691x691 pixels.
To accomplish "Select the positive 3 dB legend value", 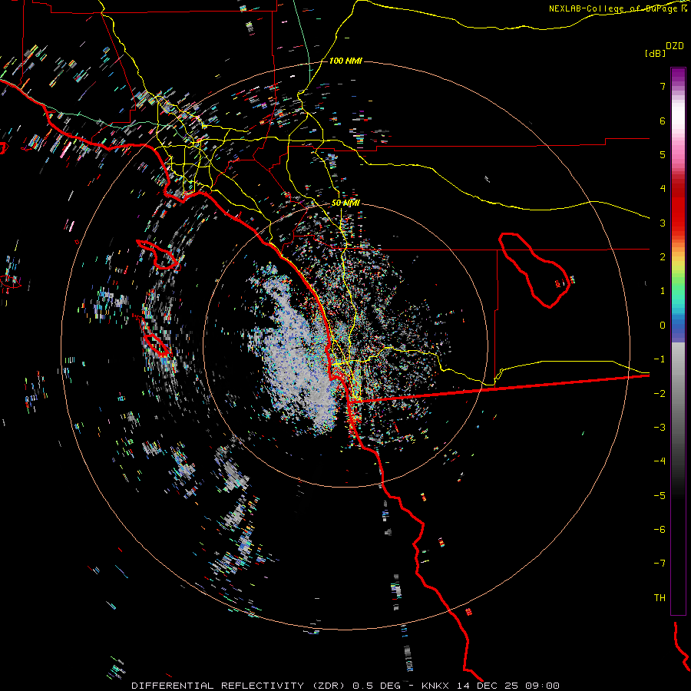I will (x=663, y=223).
